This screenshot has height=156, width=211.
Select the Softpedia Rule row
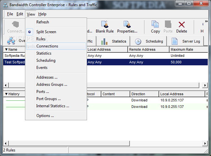pyautogui.click(x=106, y=56)
